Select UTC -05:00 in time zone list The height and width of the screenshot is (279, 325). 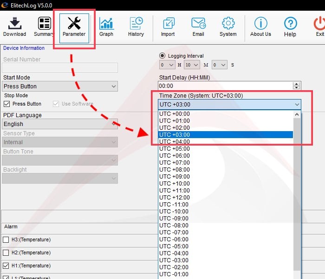(175, 246)
